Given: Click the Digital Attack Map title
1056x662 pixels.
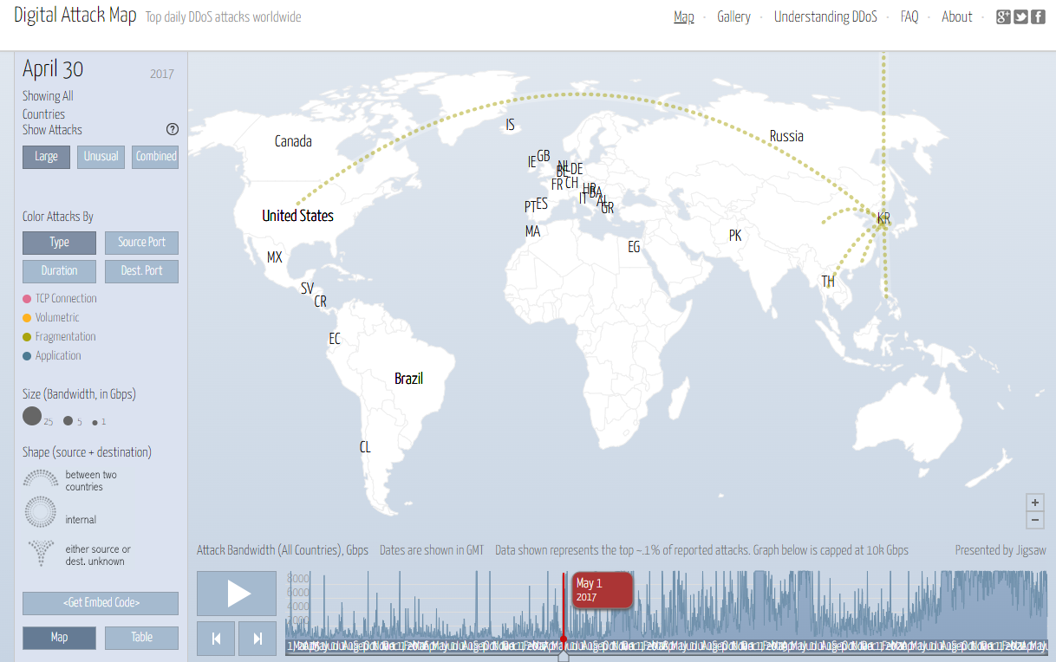Looking at the screenshot, I should pyautogui.click(x=75, y=16).
